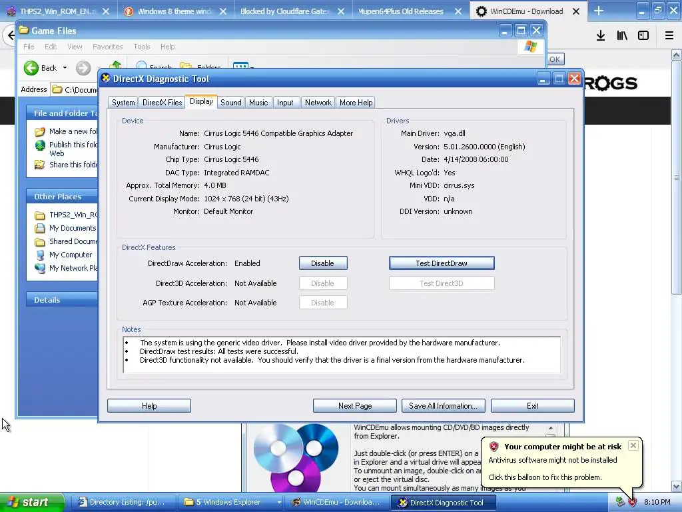This screenshot has width=682, height=512.
Task: Expand the Details panel header
Action: [x=62, y=300]
